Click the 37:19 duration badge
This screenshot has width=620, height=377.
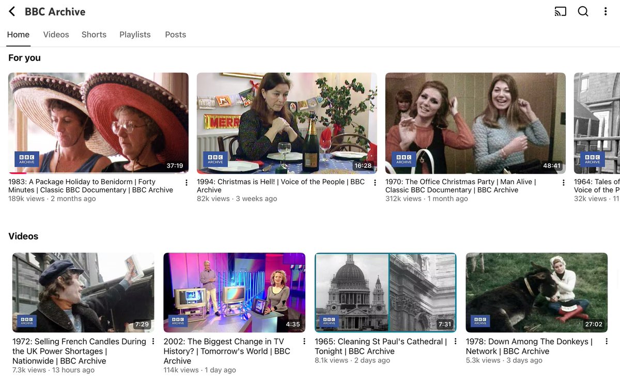click(x=175, y=166)
